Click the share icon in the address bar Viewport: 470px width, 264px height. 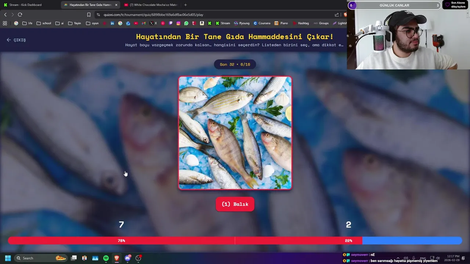[337, 15]
